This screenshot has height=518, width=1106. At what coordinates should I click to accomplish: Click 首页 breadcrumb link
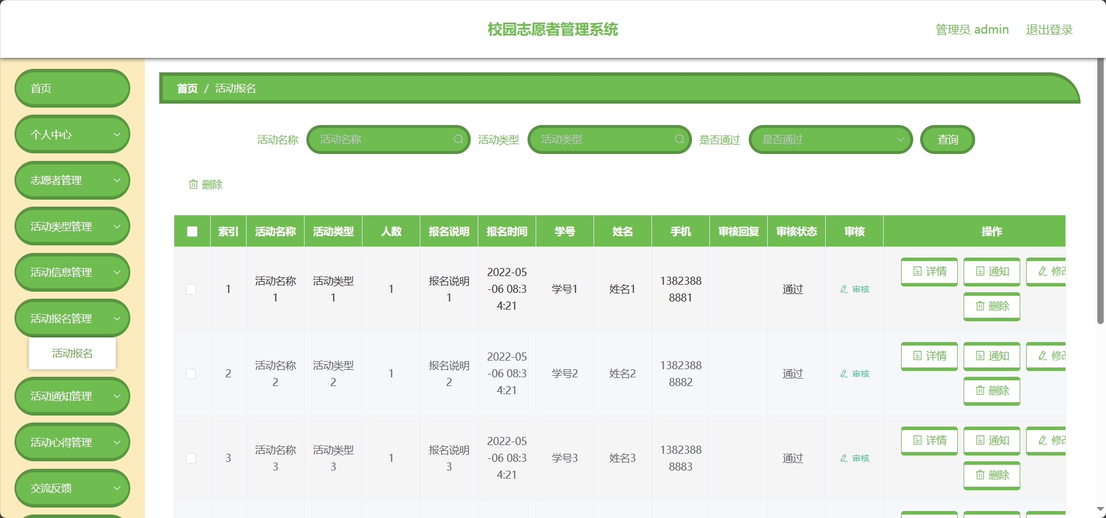click(187, 89)
